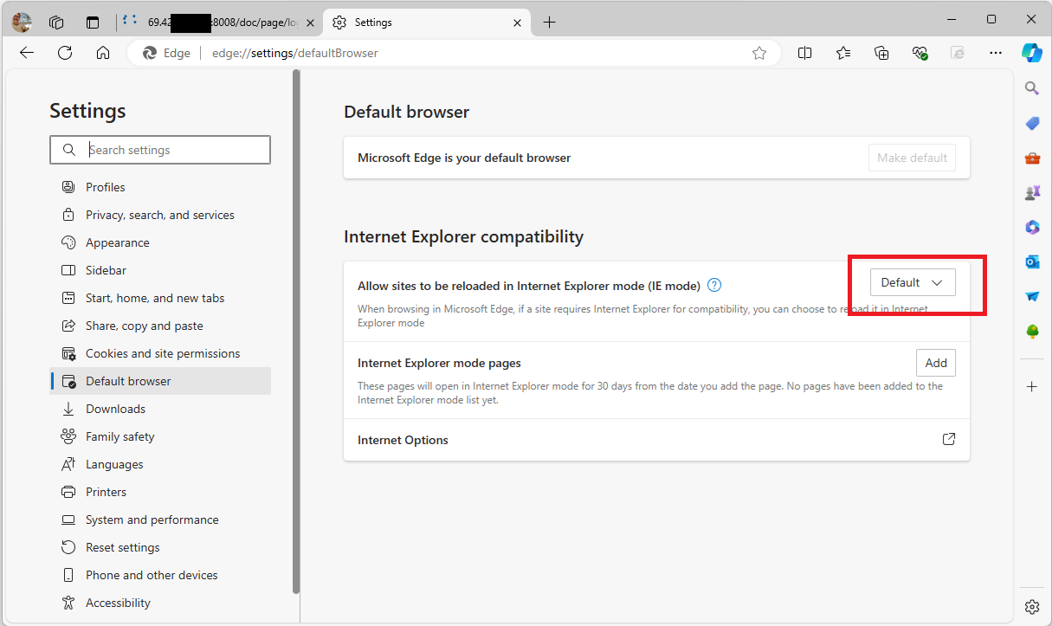
Task: Go to the Home page icon
Action: tap(103, 53)
